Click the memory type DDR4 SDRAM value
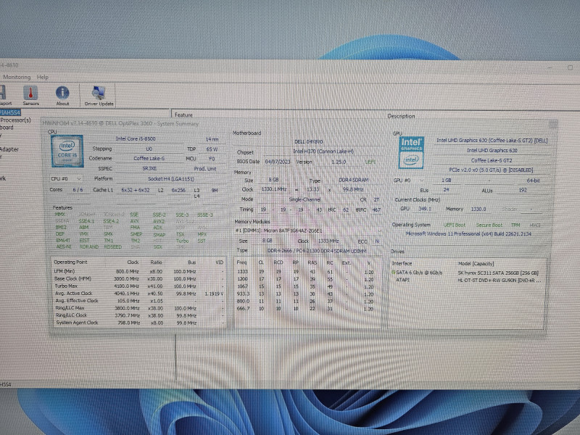The height and width of the screenshot is (435, 580). [353, 180]
